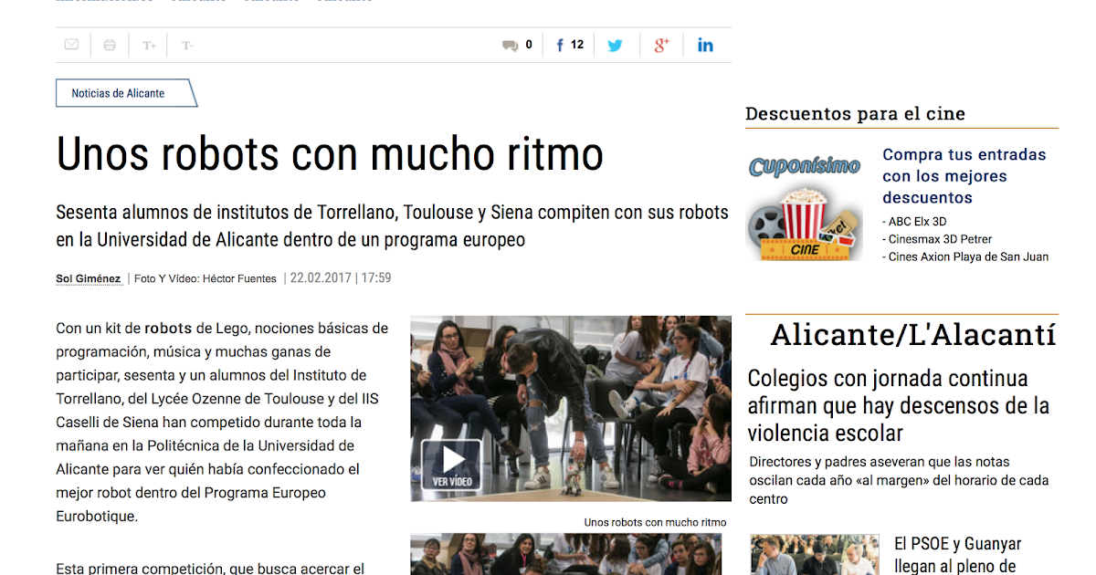The image size is (1096, 575).
Task: Share article on LinkedIn
Action: click(x=705, y=45)
